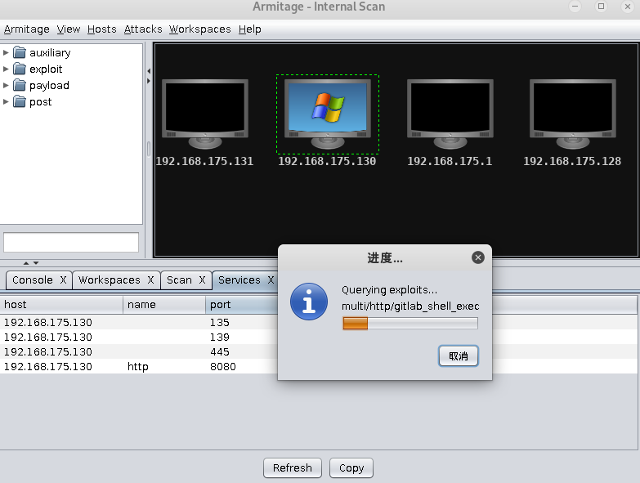The width and height of the screenshot is (640, 483).
Task: Click the up arrow on horizontal divider
Action: [x=26, y=263]
